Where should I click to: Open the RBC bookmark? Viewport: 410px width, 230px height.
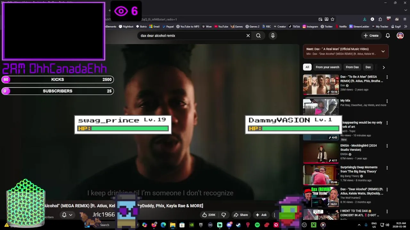point(266,27)
